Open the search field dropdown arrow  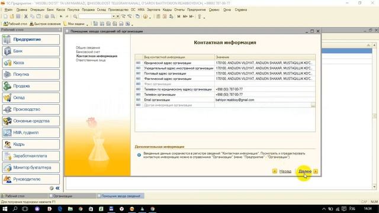coord(113,17)
